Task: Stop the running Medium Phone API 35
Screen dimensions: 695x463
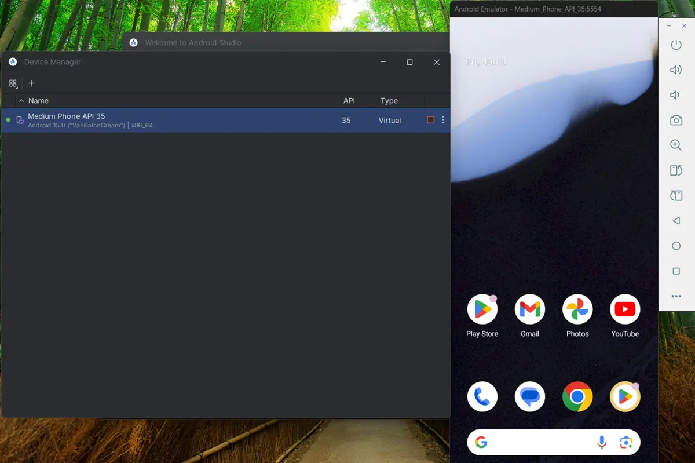Action: point(430,120)
